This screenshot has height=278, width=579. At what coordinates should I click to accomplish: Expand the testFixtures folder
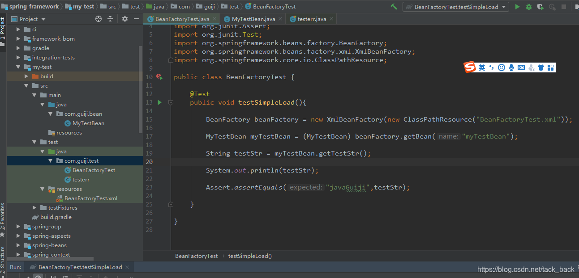(x=34, y=208)
